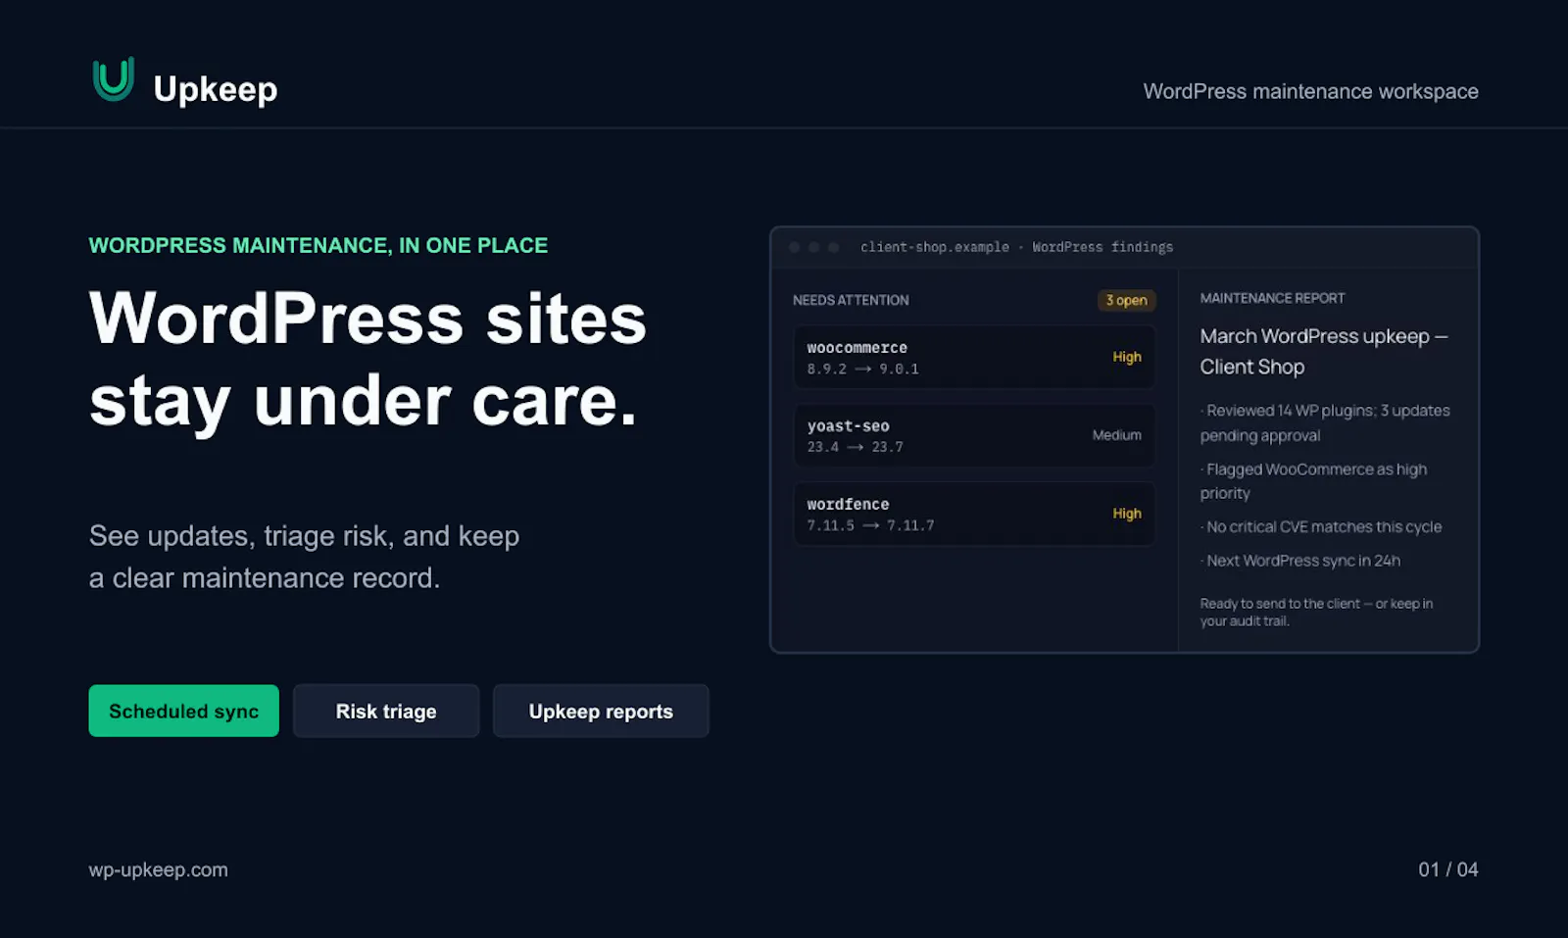Click 'WORDPRESS MAINTENANCE, IN ONE PLACE' tagline
The height and width of the screenshot is (938, 1568).
(318, 245)
